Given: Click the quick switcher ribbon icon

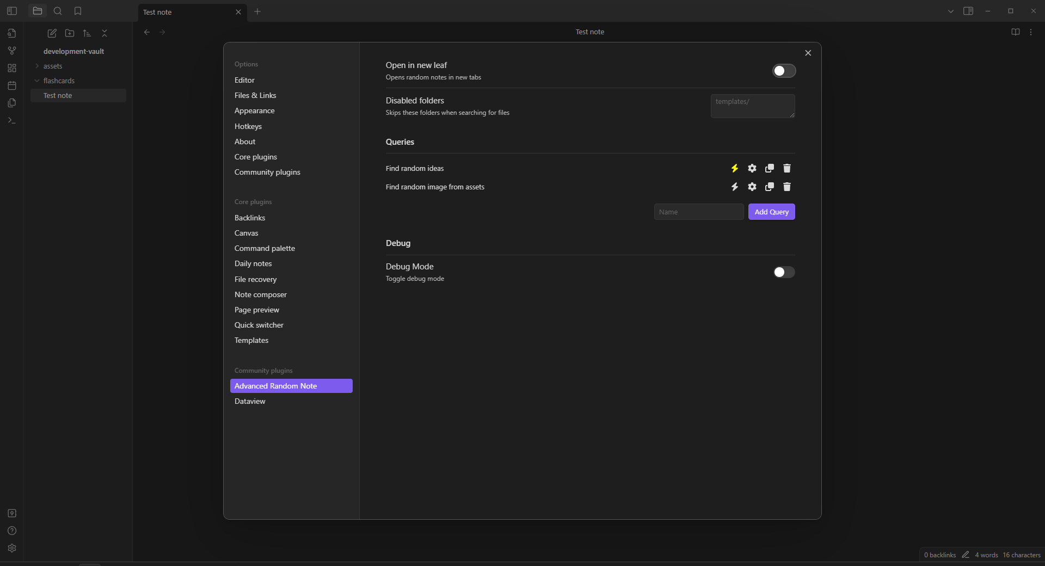Looking at the screenshot, I should tap(12, 33).
